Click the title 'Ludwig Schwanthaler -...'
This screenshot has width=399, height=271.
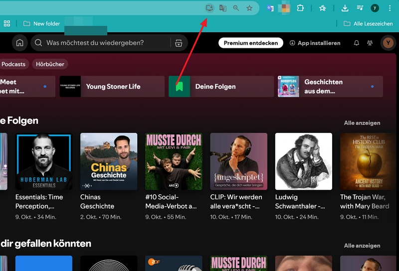coord(300,202)
